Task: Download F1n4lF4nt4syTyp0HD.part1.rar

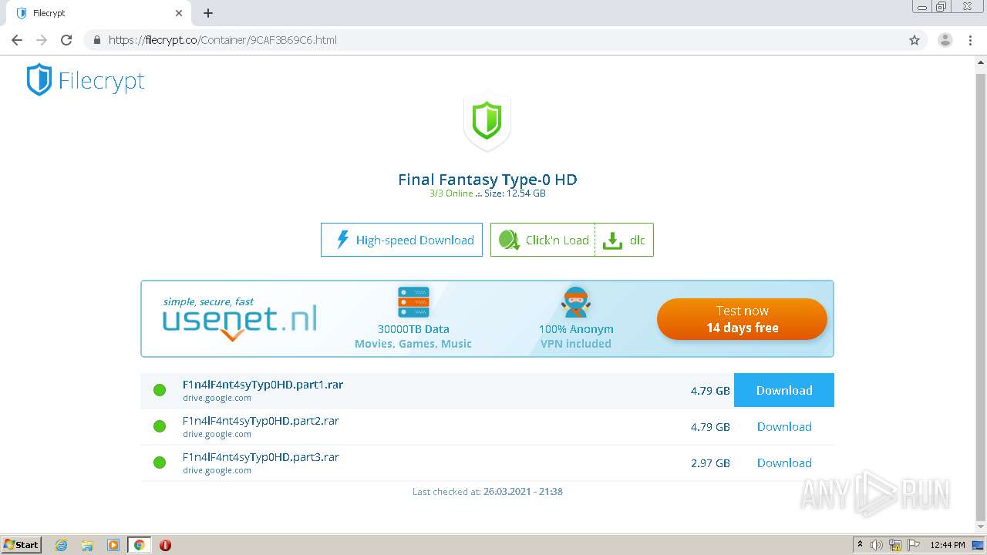Action: (x=784, y=390)
